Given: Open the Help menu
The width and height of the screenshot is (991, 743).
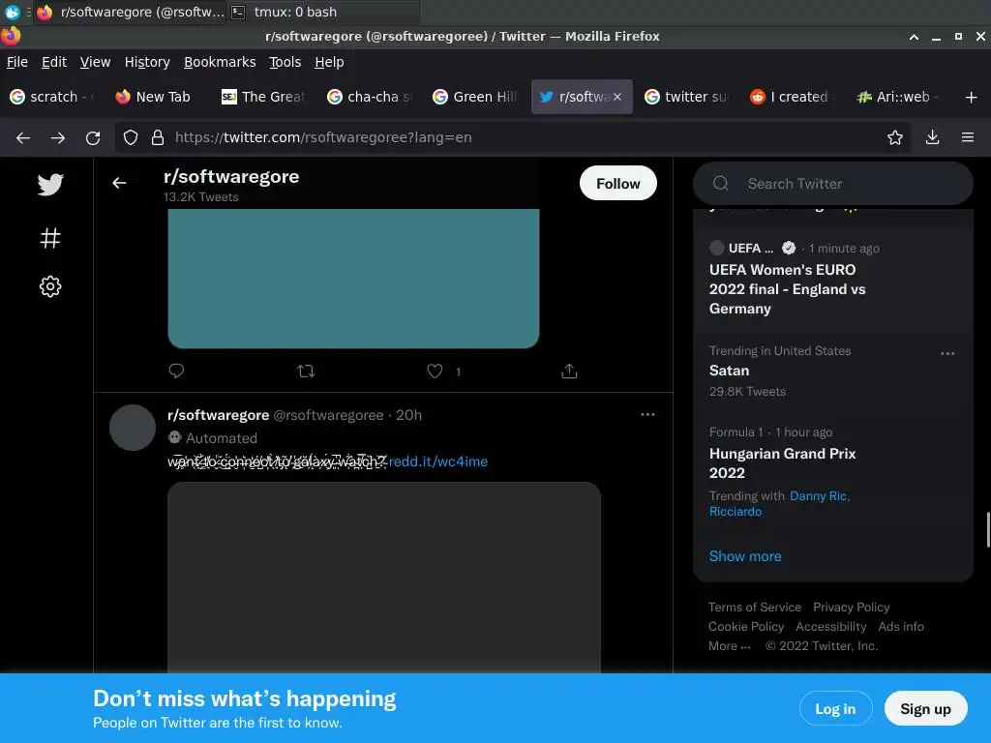Looking at the screenshot, I should 329,62.
